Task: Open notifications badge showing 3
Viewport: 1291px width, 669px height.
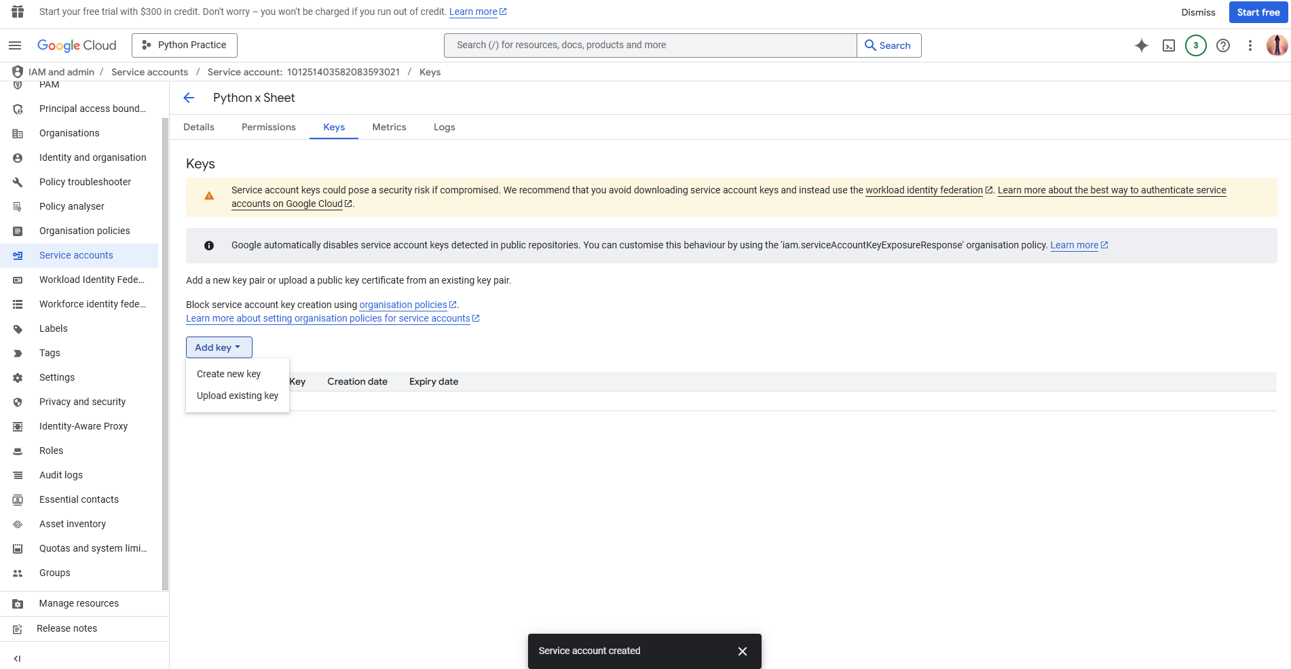Action: [1196, 45]
